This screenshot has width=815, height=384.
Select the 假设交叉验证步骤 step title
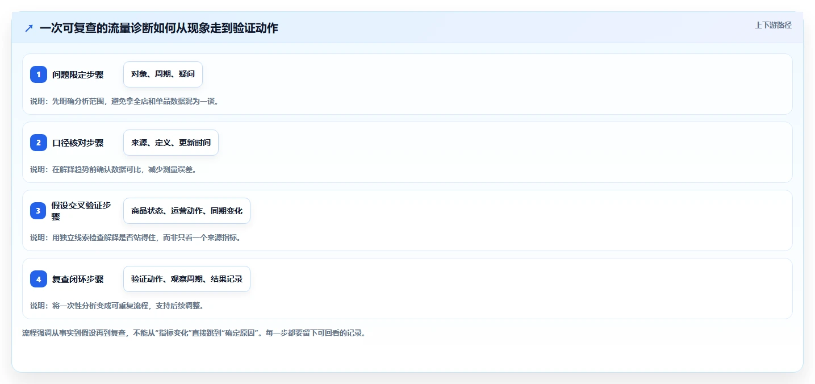[81, 211]
